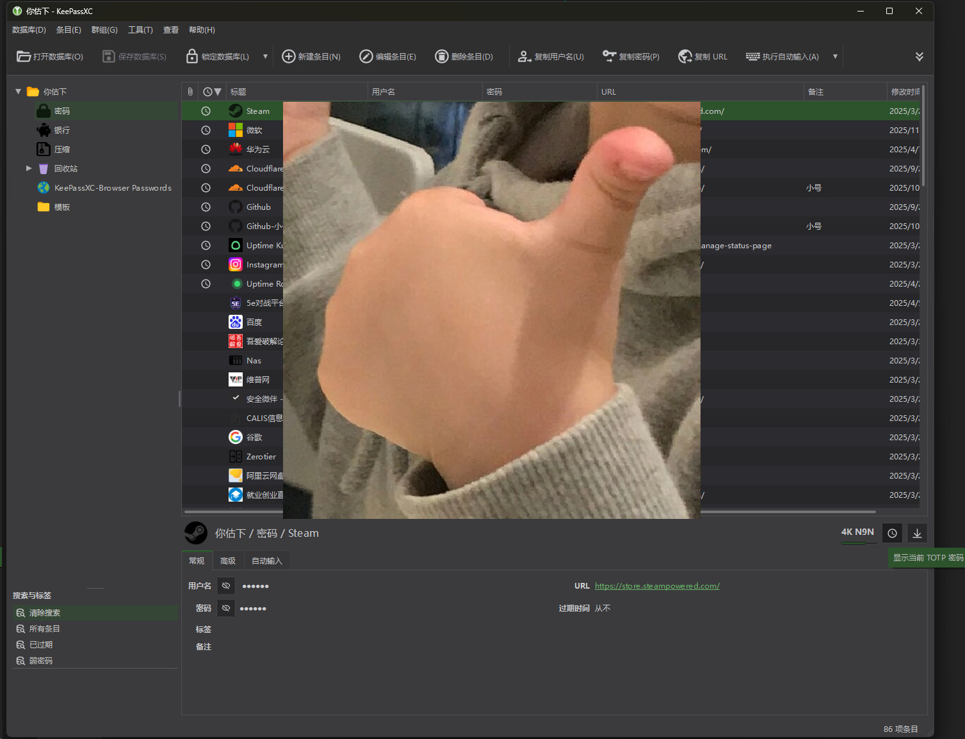Click the download arrow icon in entry preview
Image resolution: width=965 pixels, height=739 pixels.
(917, 533)
